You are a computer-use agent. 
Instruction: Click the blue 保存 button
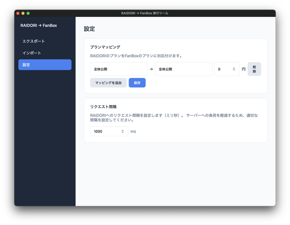(137, 82)
